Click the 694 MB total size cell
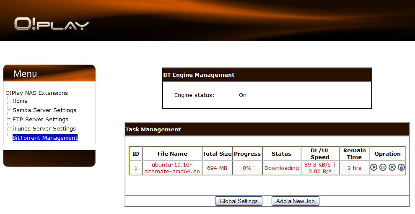This screenshot has height=214, width=415. [217, 168]
